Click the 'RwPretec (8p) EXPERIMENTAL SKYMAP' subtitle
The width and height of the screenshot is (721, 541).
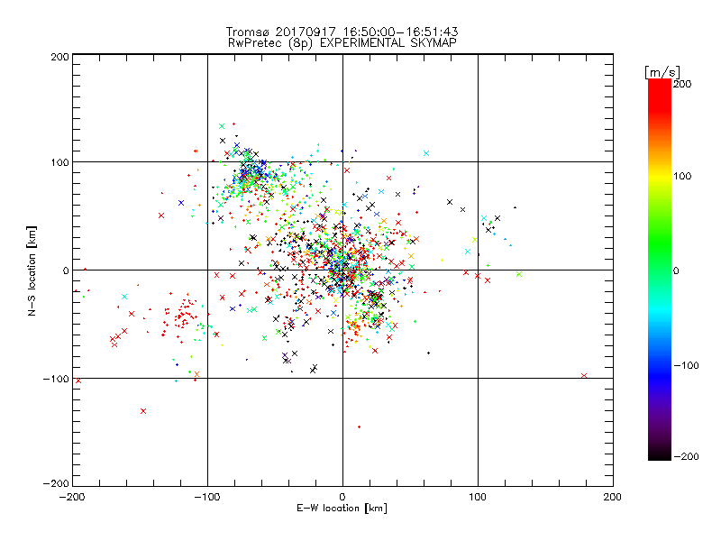tap(342, 43)
